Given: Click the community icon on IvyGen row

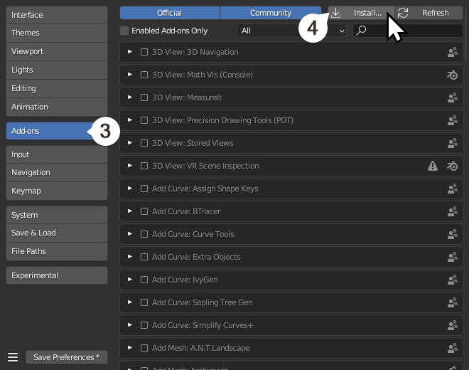Looking at the screenshot, I should (x=452, y=280).
